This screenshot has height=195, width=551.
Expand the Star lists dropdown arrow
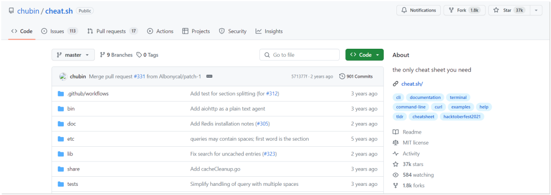tap(536, 10)
